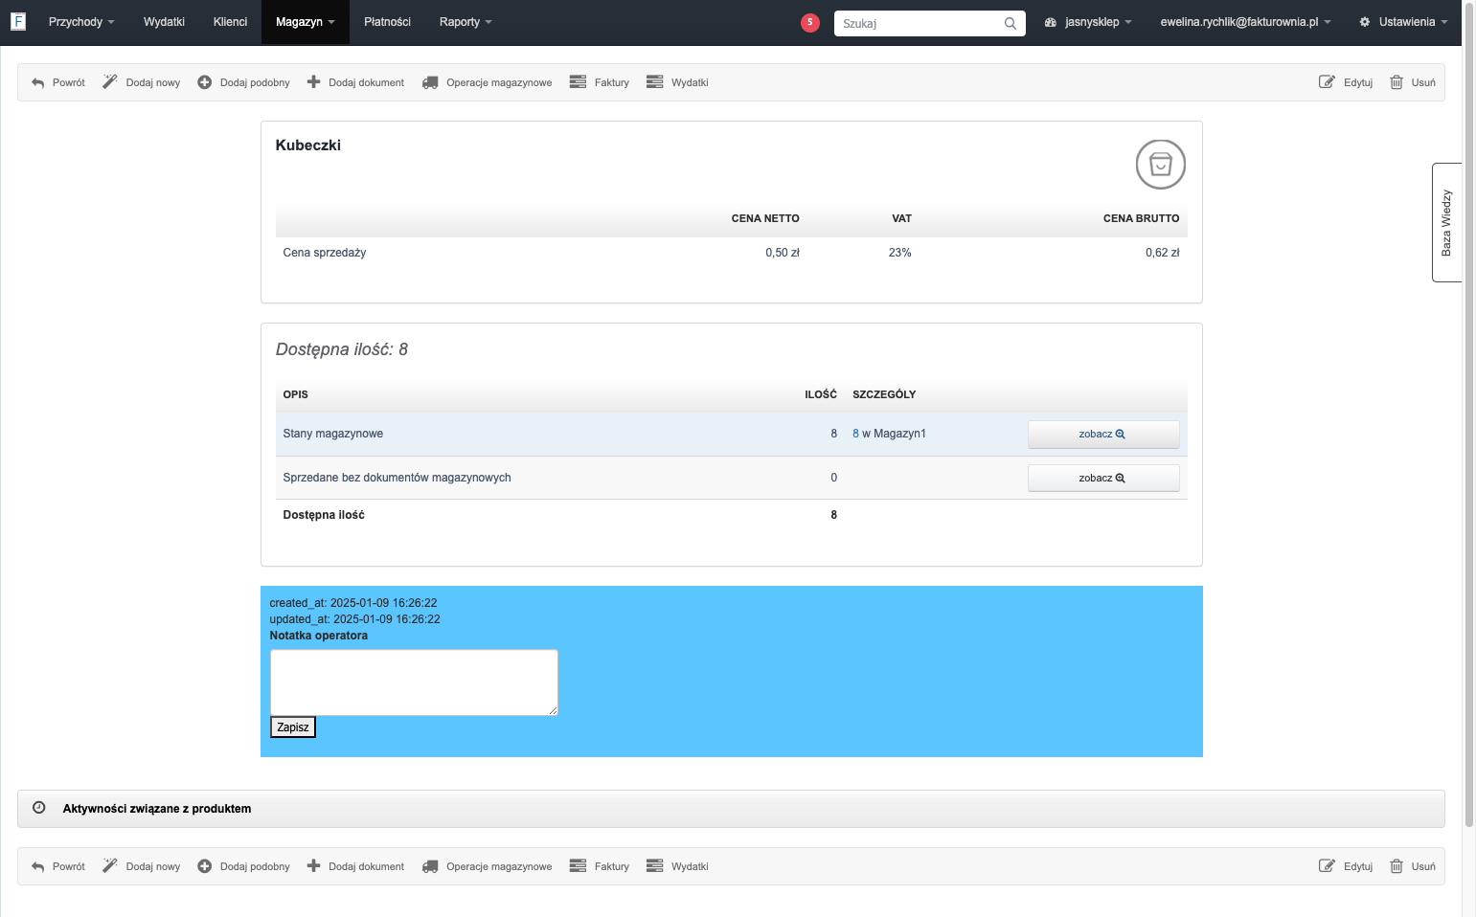The image size is (1476, 917).
Task: Click the gross price '0,62 zł'
Action: click(x=1162, y=253)
